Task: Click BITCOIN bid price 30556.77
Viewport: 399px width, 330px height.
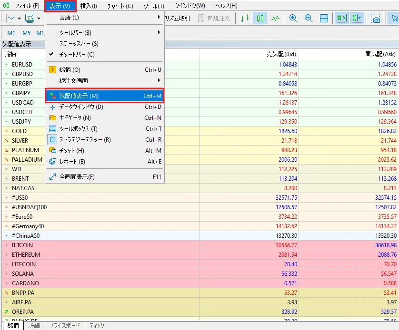Action: (x=286, y=245)
